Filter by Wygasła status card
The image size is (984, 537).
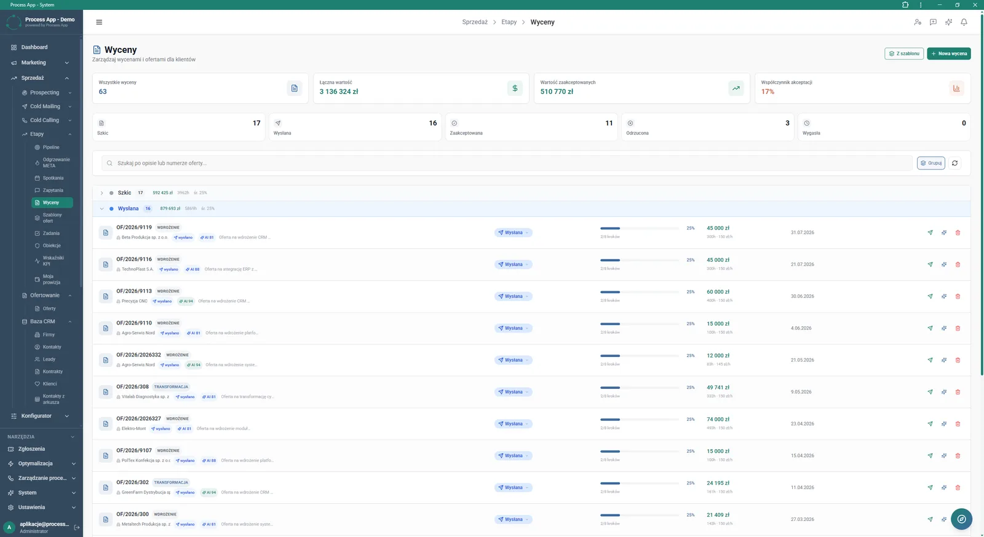pyautogui.click(x=884, y=127)
